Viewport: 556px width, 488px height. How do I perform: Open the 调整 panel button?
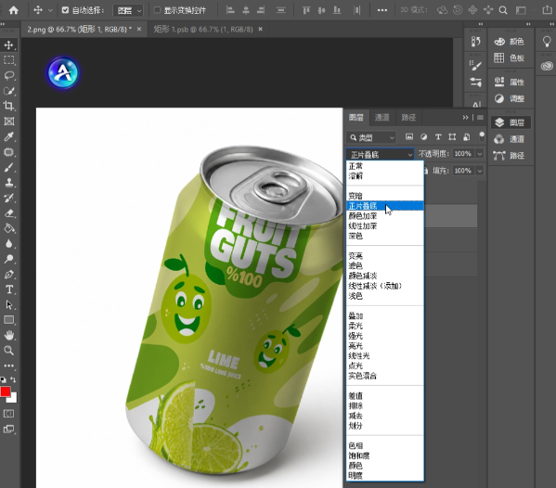510,98
